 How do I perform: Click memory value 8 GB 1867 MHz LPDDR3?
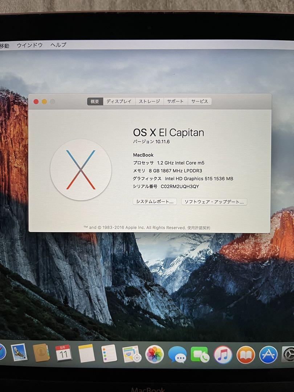coord(176,171)
